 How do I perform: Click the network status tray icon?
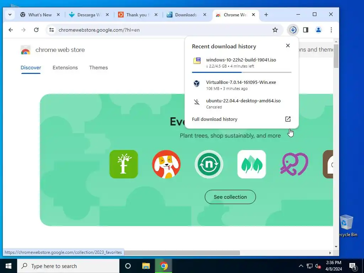(310, 266)
